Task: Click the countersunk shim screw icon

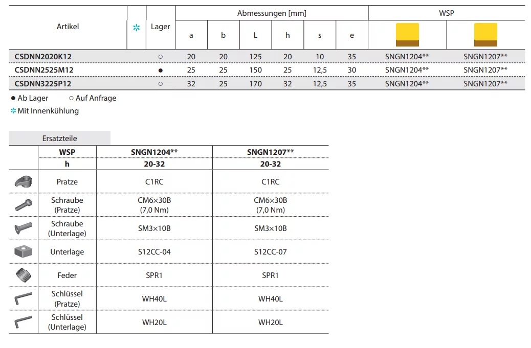Action: point(24,228)
